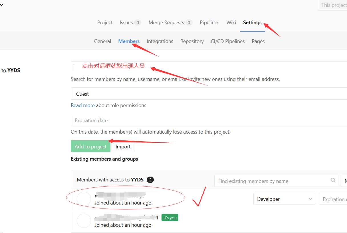Open Integrations settings sub-tab
Screen dimensions: 347x233
click(x=160, y=41)
